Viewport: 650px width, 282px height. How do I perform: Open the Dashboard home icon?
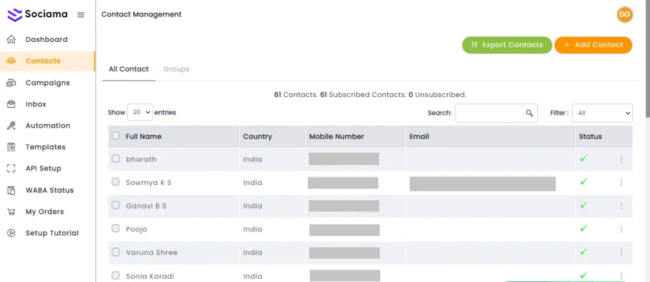(x=11, y=39)
